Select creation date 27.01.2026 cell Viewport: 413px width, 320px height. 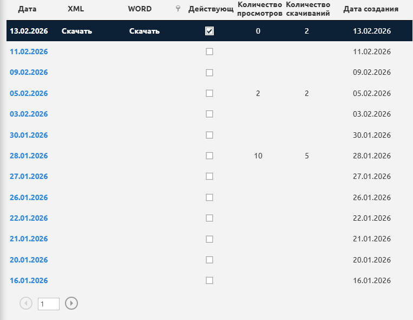point(372,176)
